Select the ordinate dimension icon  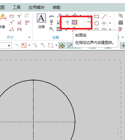point(27,22)
